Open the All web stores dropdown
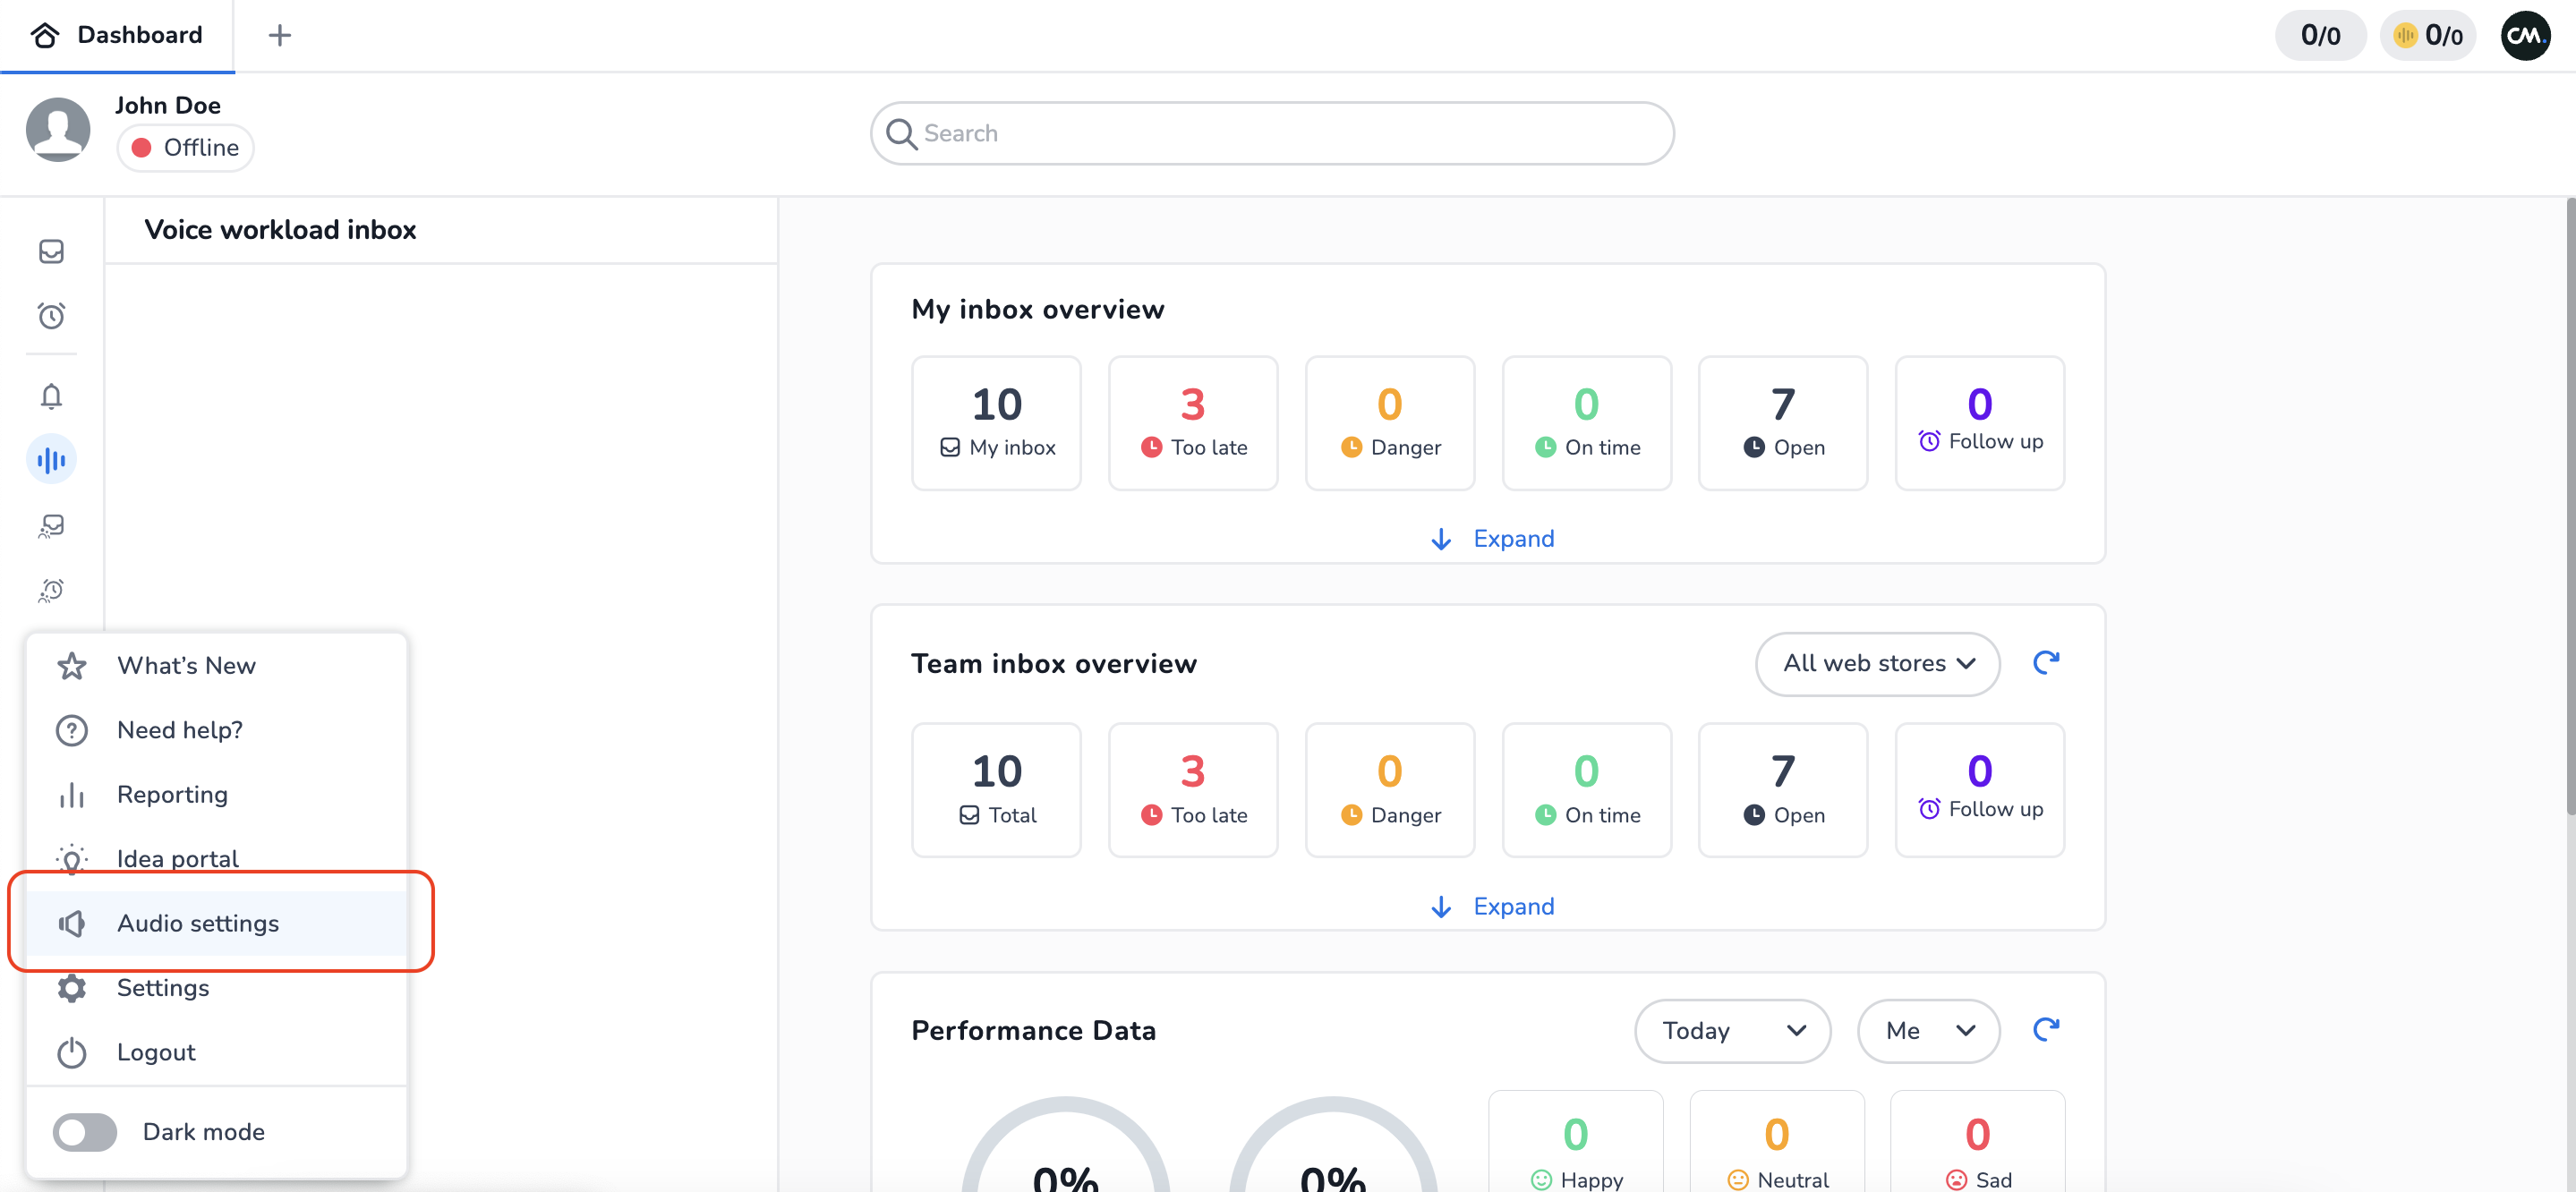The image size is (2576, 1192). click(x=1877, y=664)
